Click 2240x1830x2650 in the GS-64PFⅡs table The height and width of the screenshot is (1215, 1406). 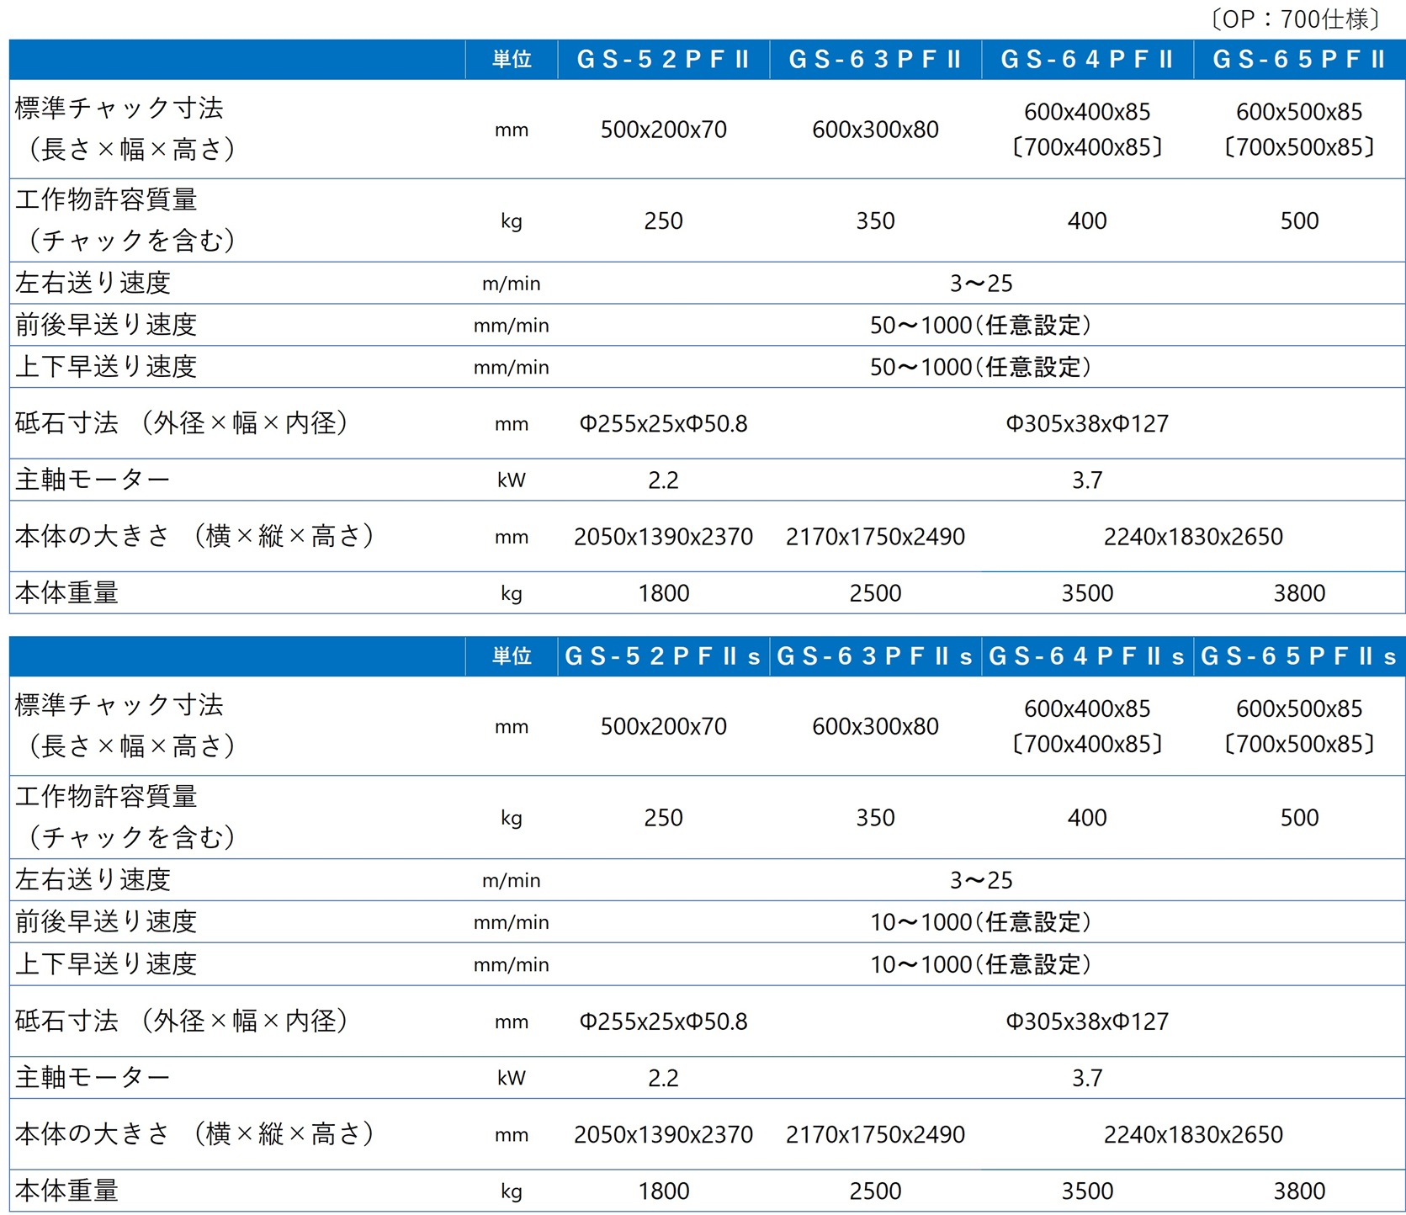click(x=1193, y=1134)
